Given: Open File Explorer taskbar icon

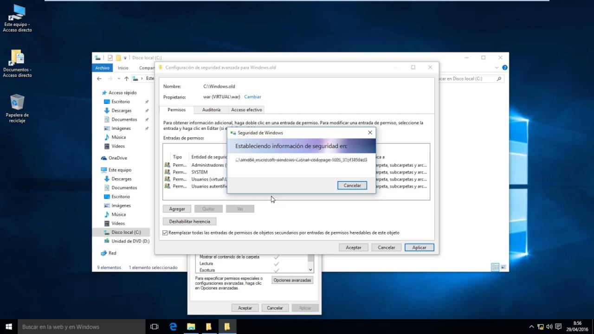Looking at the screenshot, I should pyautogui.click(x=191, y=327).
